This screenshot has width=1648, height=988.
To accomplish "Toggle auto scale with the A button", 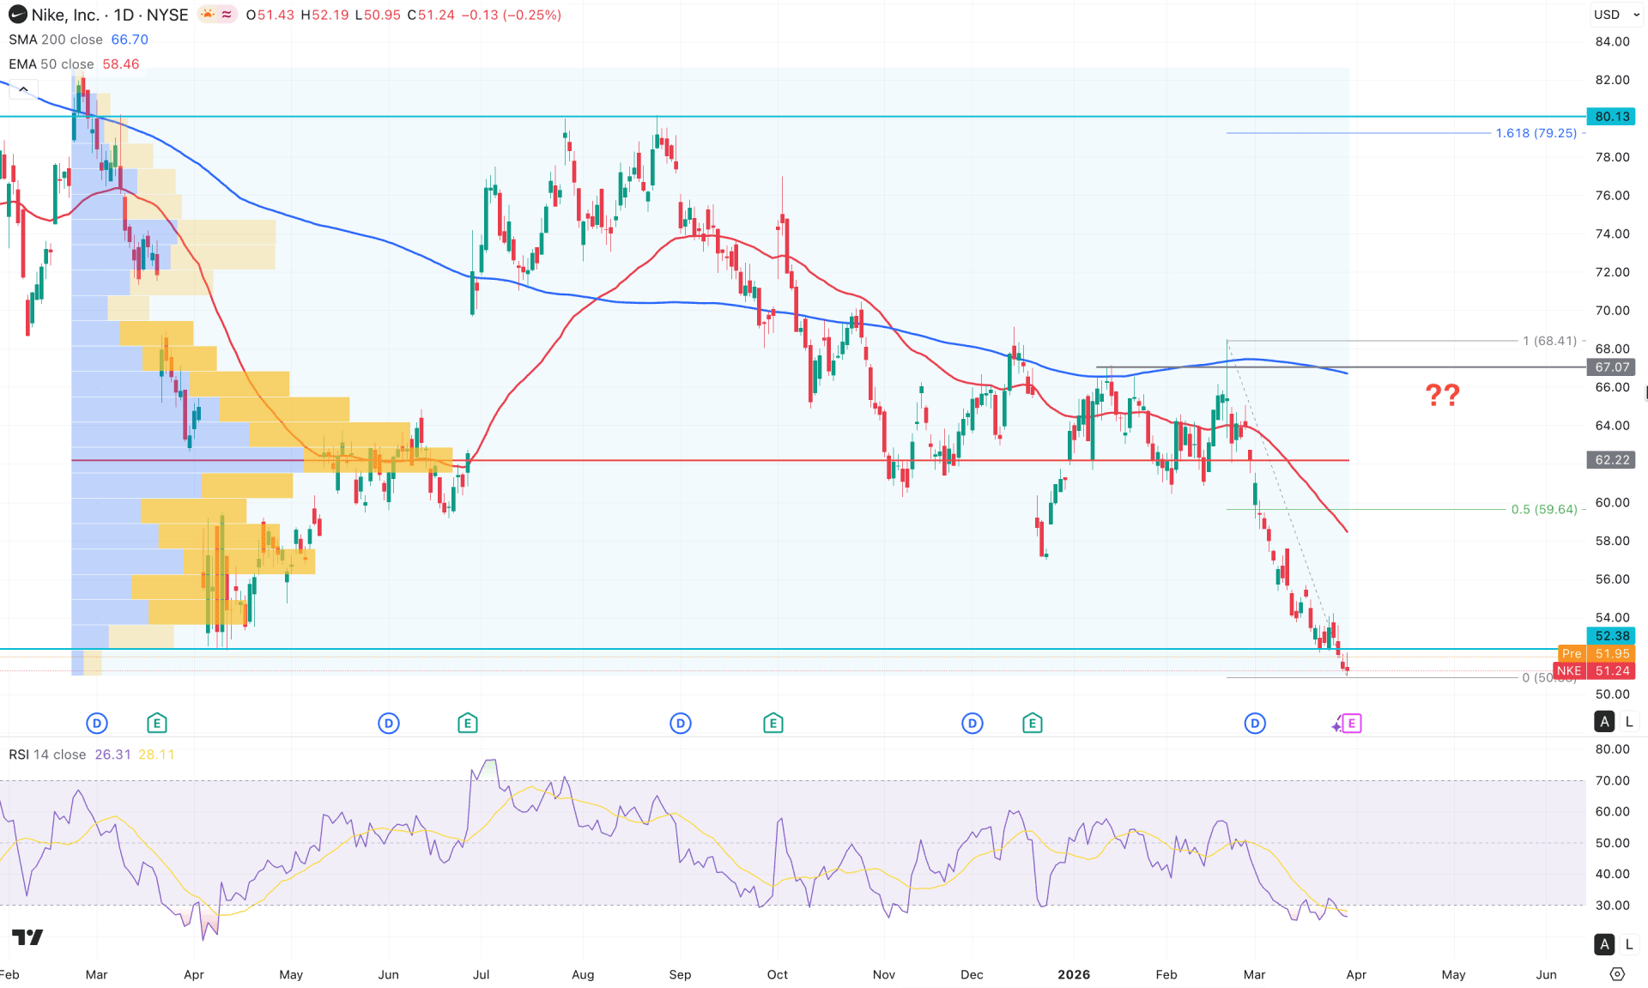I will (x=1603, y=722).
